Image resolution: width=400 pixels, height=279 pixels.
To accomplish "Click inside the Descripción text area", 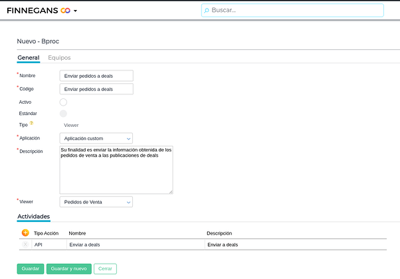I will tap(116, 170).
